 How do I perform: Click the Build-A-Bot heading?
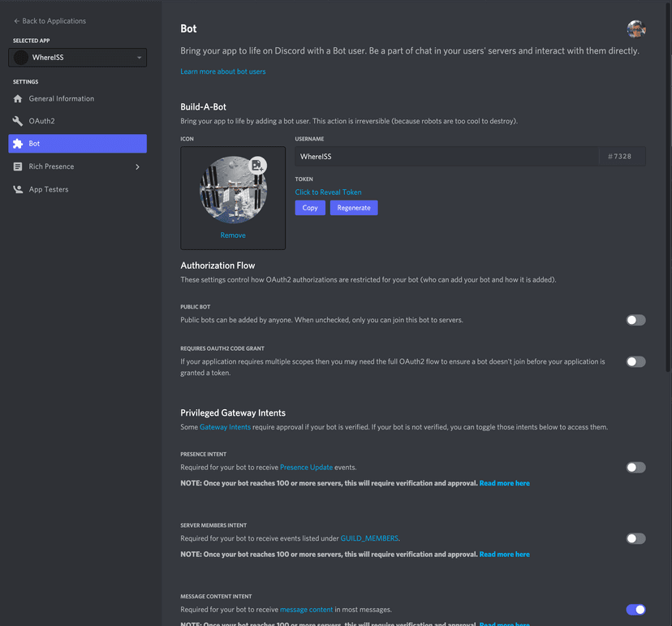[x=203, y=106]
